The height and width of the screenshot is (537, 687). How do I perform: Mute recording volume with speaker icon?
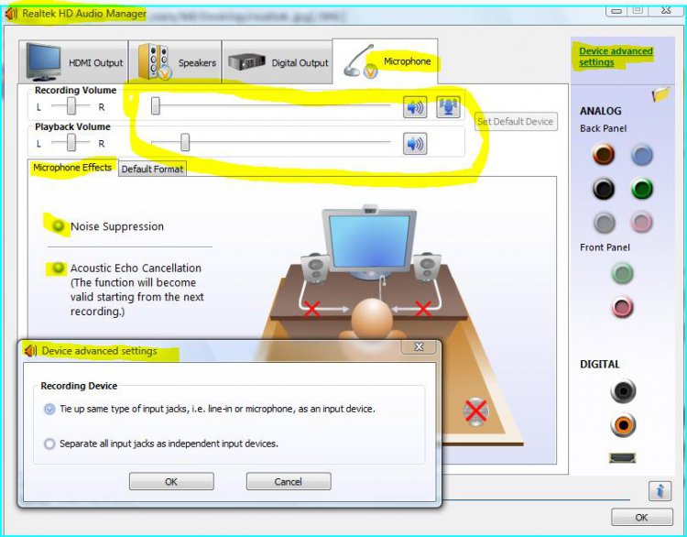415,107
